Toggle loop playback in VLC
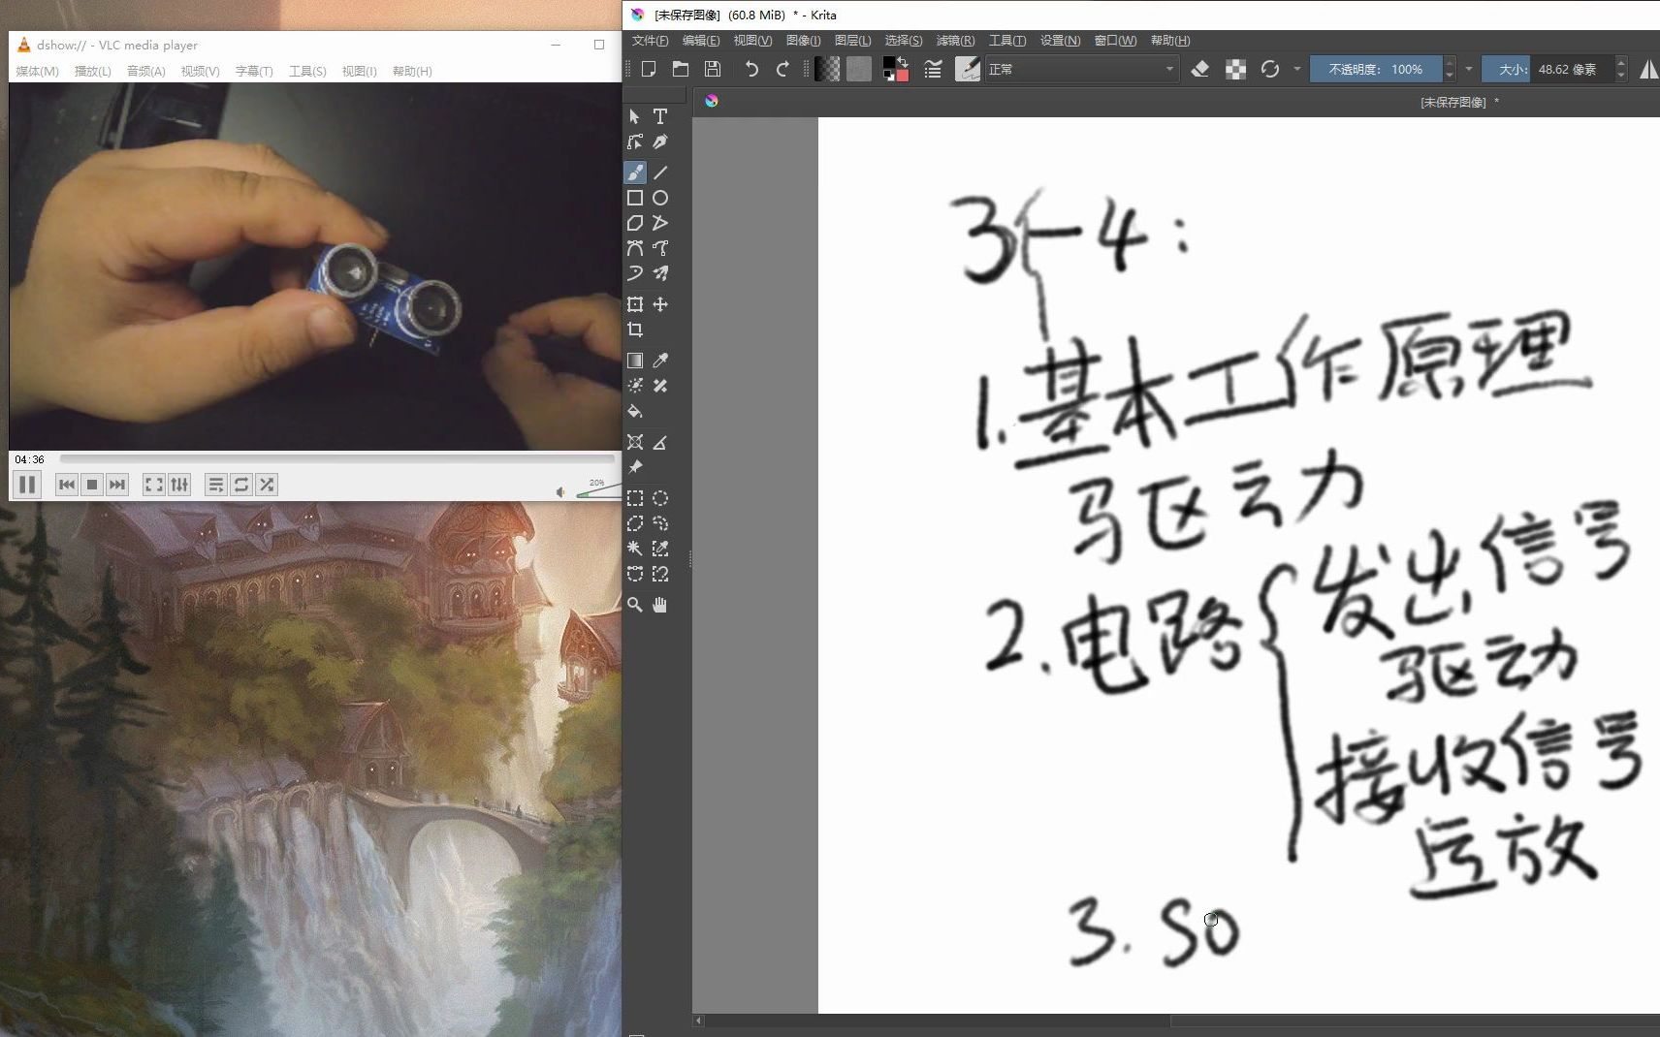 pos(241,485)
